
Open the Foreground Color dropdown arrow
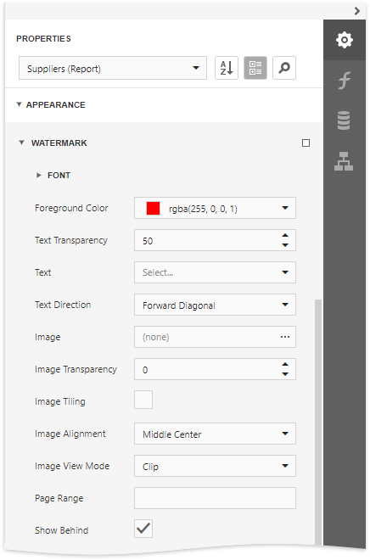coord(285,208)
